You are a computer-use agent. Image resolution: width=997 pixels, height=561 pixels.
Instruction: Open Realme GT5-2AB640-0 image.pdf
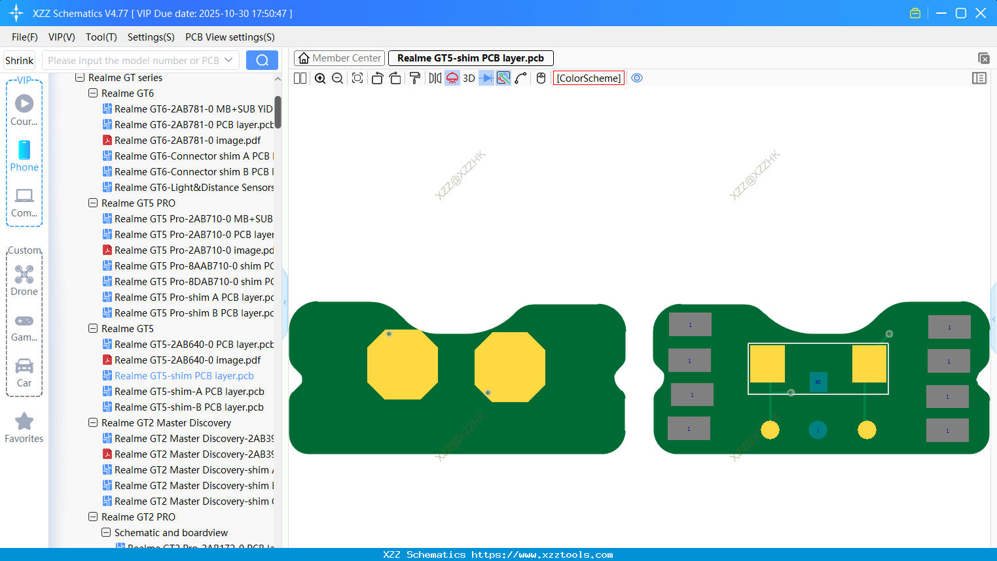187,360
